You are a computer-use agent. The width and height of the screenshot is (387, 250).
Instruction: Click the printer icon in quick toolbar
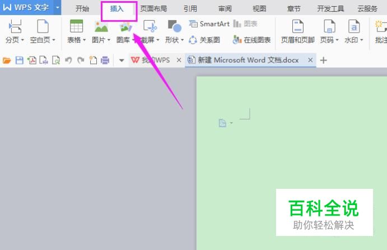point(105,60)
